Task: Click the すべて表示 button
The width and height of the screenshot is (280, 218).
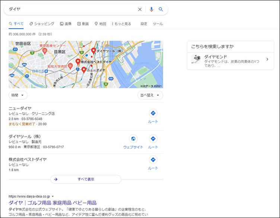Action: tap(86, 179)
